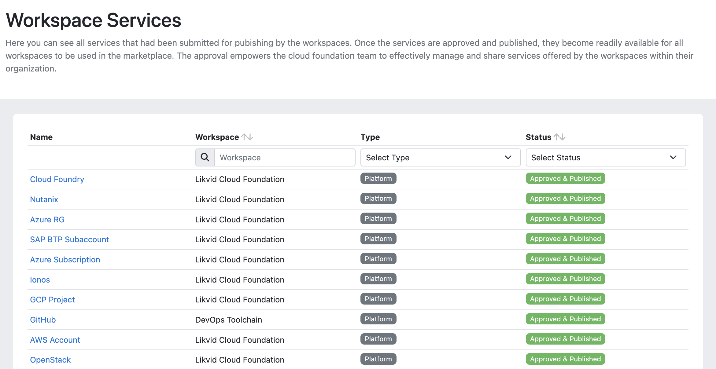Viewport: 716px width, 369px height.
Task: Click the Status column sort arrows
Action: [x=559, y=137]
